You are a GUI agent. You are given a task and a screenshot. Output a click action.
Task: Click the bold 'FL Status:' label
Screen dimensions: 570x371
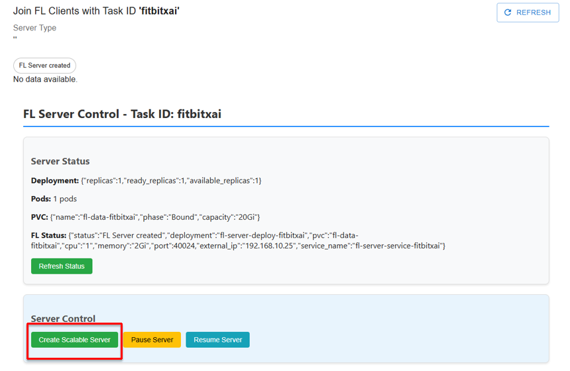click(48, 236)
